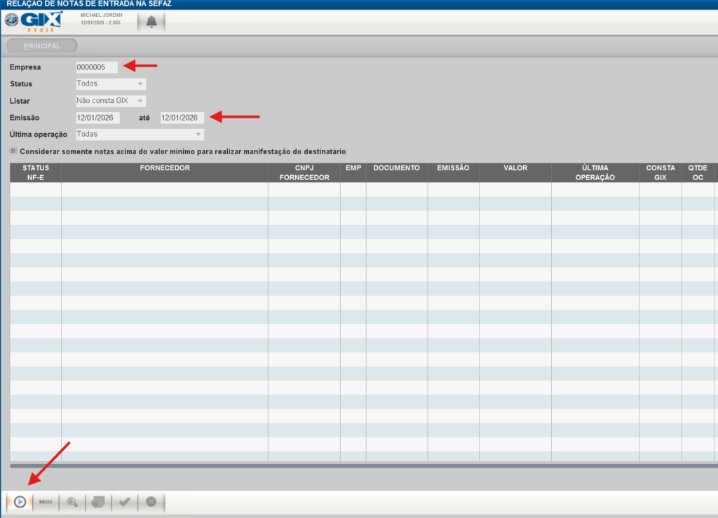718x518 pixels.
Task: Expand the Status dropdown showing Todos
Action: 111,84
